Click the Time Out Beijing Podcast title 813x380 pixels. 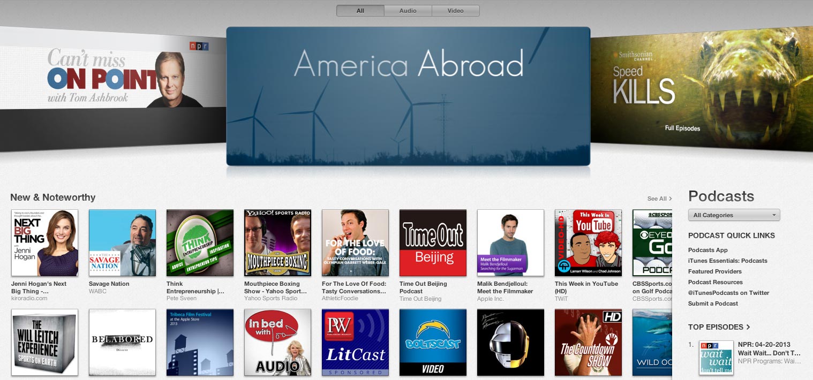tap(423, 287)
